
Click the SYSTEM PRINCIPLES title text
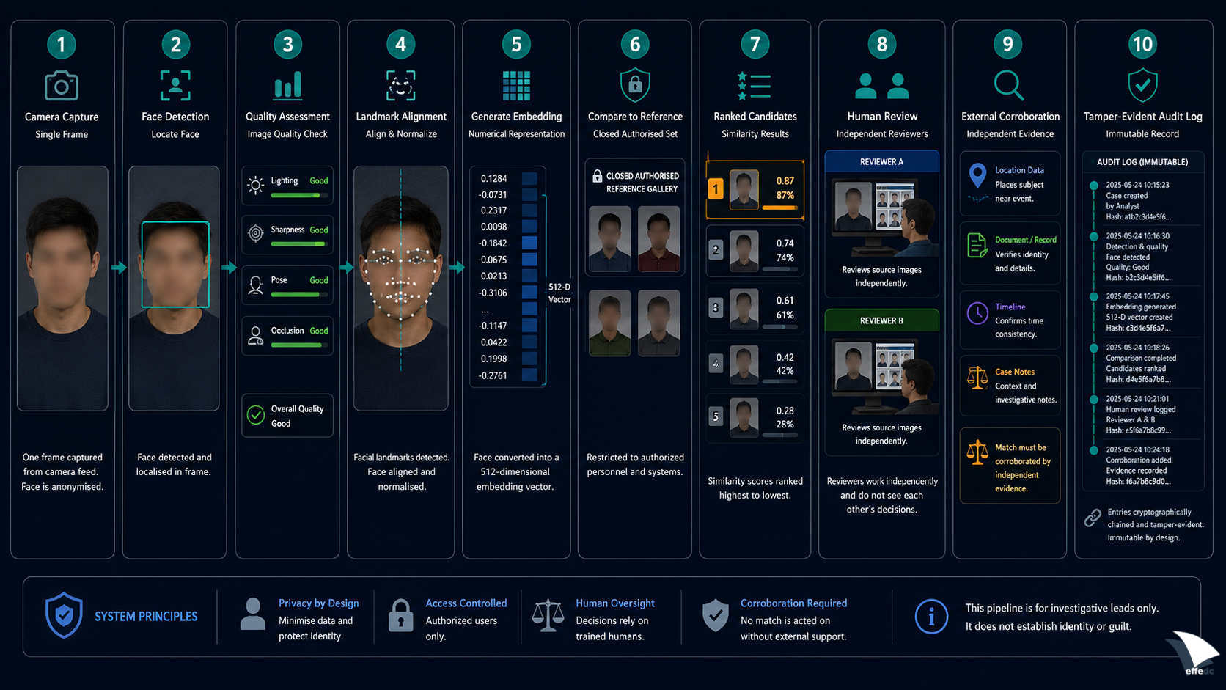point(146,617)
